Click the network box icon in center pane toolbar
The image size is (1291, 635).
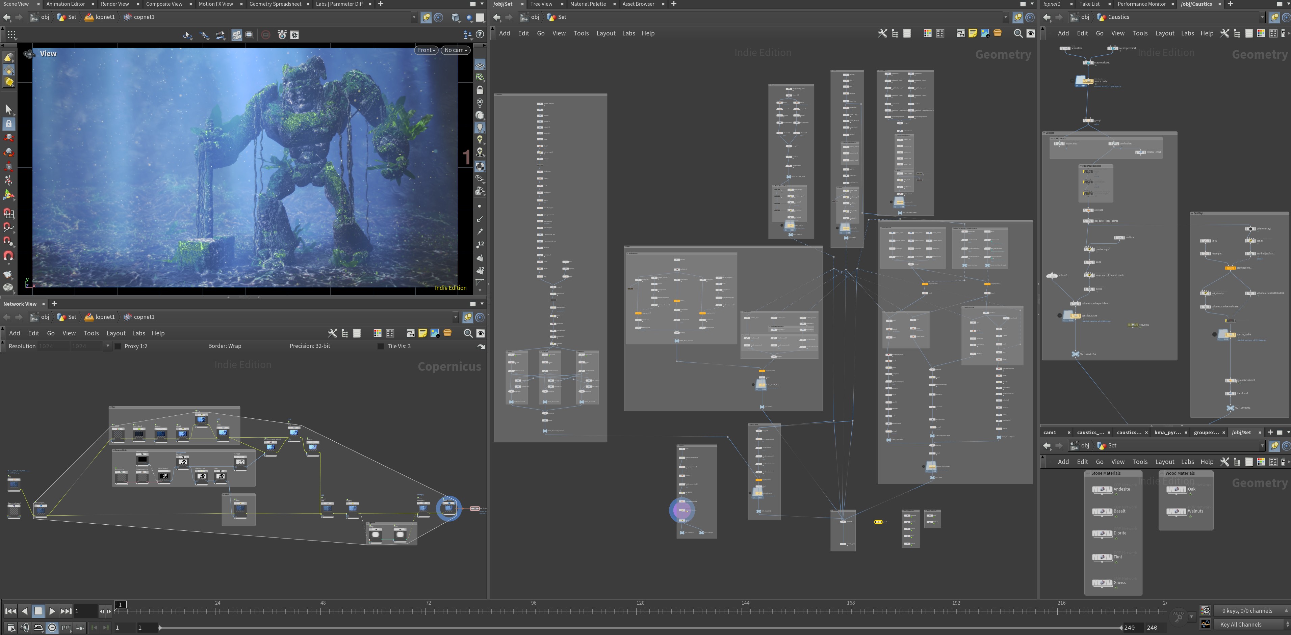click(960, 33)
